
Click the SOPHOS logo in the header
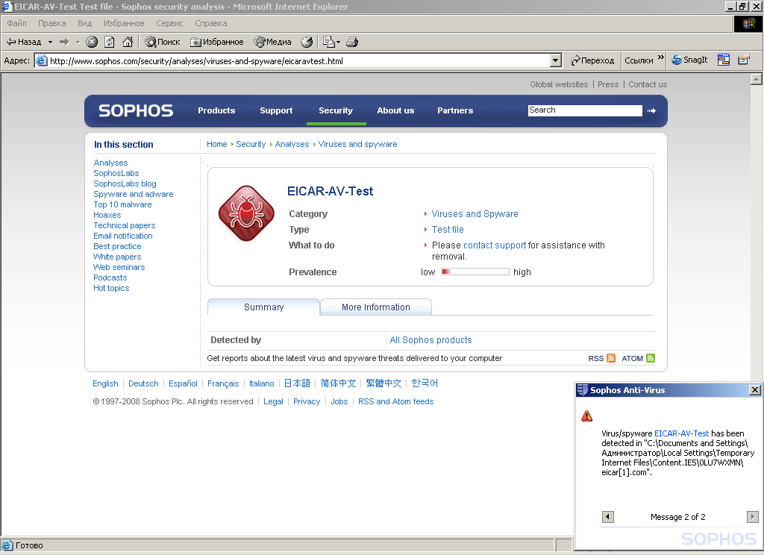[136, 110]
